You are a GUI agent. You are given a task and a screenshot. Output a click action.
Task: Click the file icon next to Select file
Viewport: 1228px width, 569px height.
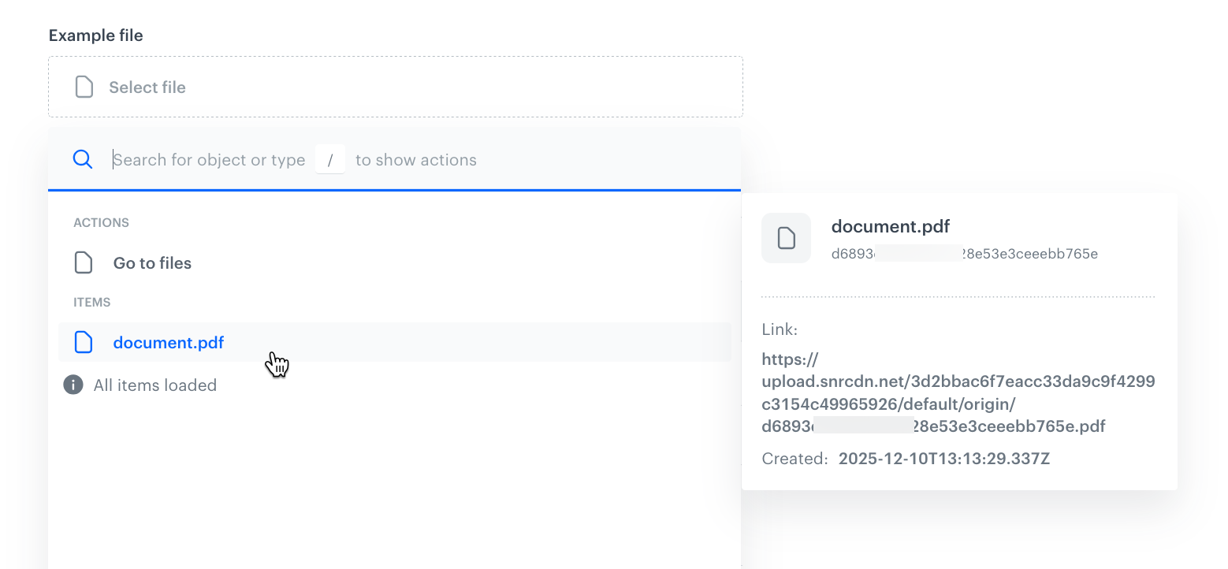coord(84,87)
